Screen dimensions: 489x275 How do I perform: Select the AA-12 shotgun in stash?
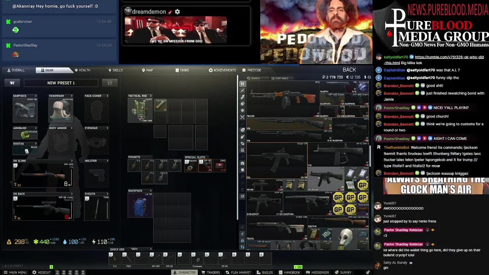pos(338,154)
